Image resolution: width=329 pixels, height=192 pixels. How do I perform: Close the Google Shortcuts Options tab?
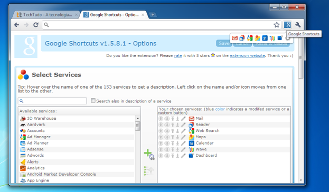(143, 15)
